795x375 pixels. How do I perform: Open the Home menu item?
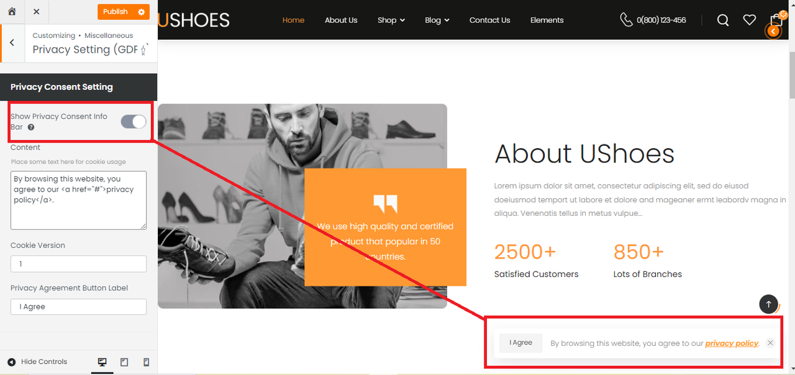tap(293, 20)
